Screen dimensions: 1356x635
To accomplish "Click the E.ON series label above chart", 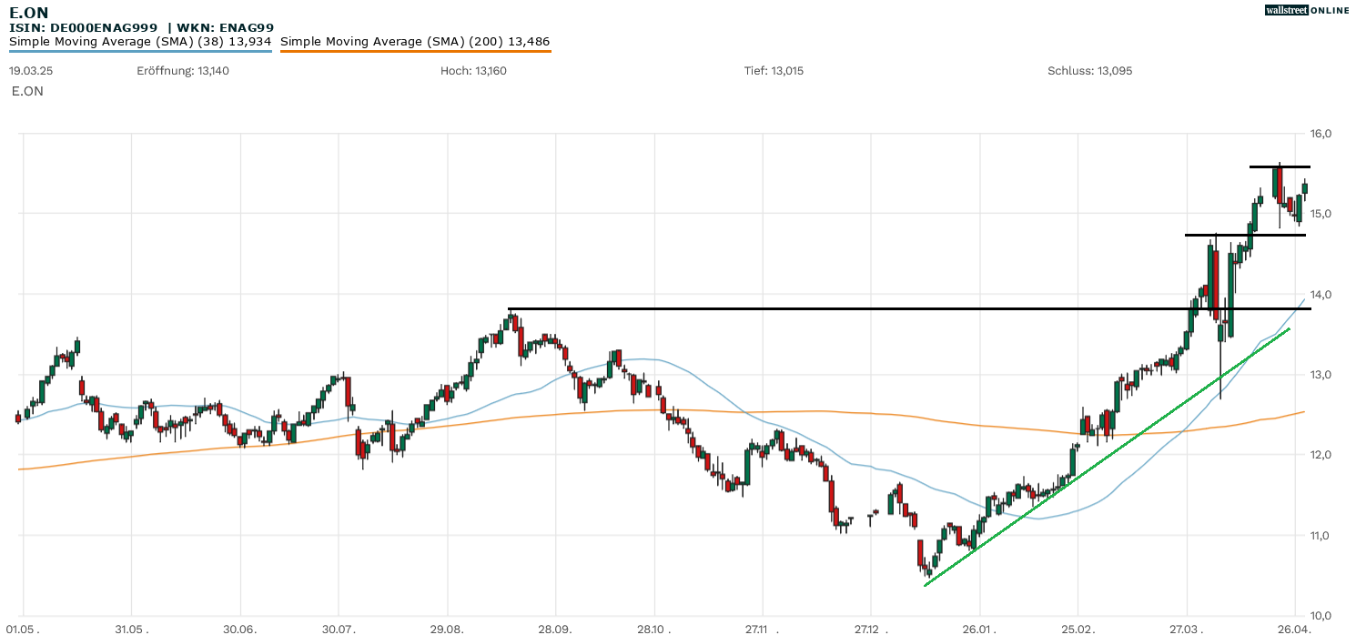I will tap(27, 91).
